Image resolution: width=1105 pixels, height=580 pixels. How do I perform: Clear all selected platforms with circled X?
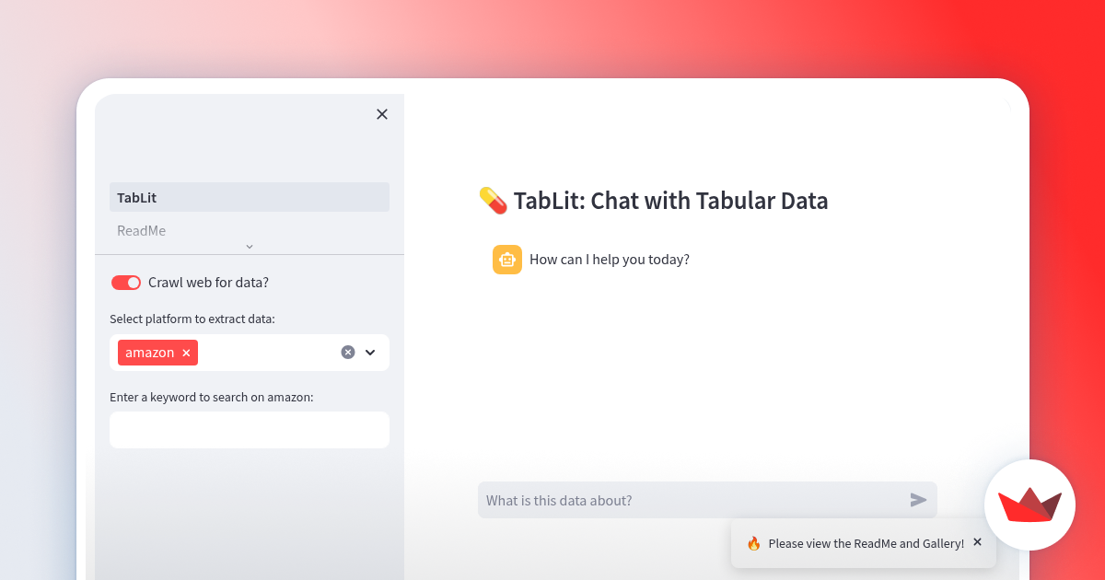(x=348, y=352)
